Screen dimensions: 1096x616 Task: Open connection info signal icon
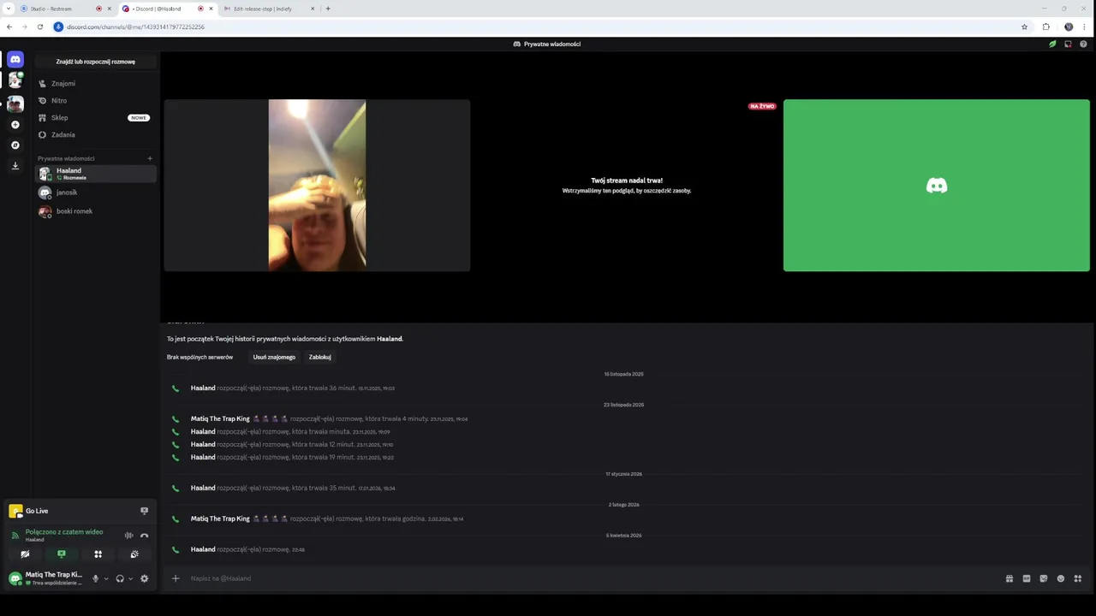point(15,536)
